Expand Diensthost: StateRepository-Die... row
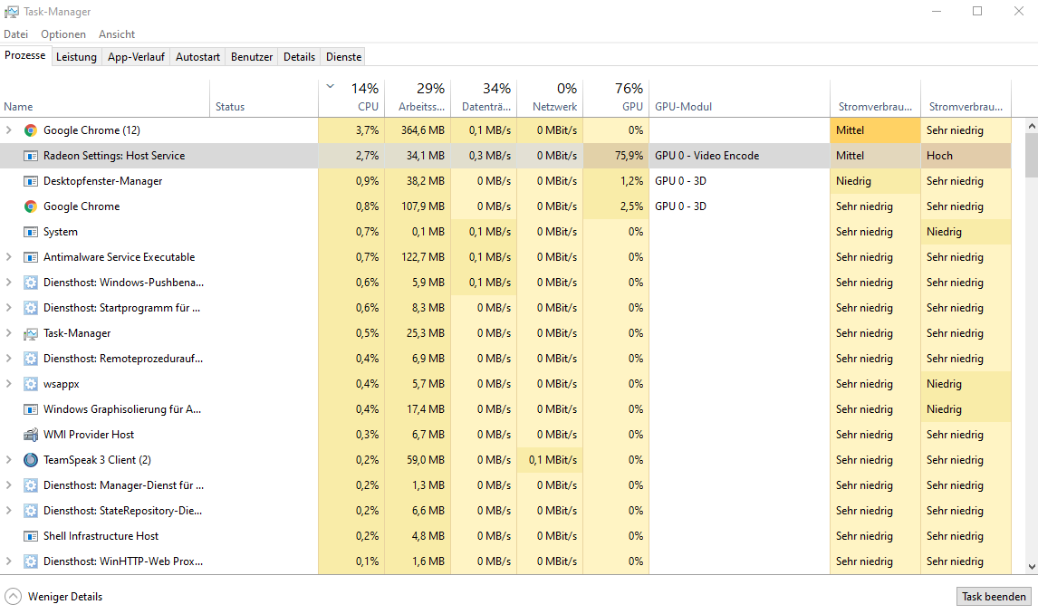The image size is (1038, 614). 9,511
